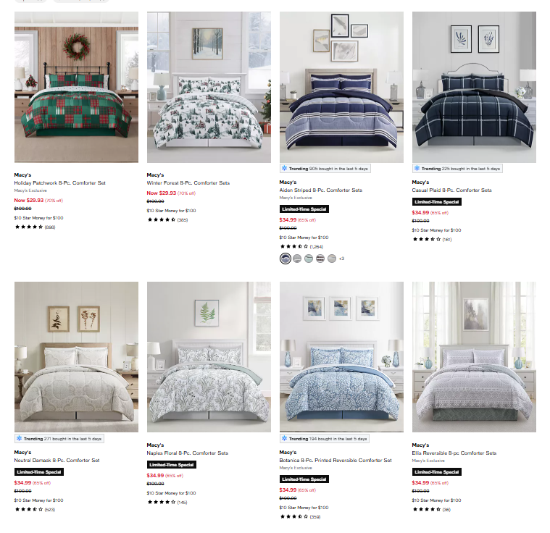Select the navy blue Aiden Striped color swatch

click(x=286, y=259)
